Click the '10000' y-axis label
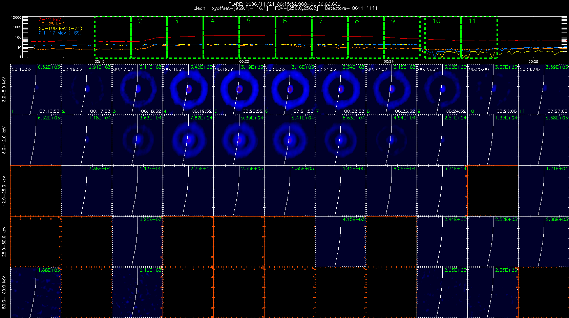The height and width of the screenshot is (318, 569). tap(16, 18)
